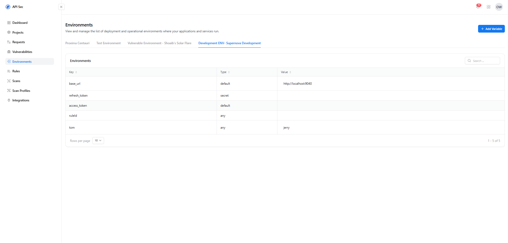Open the Rules page

30,71
